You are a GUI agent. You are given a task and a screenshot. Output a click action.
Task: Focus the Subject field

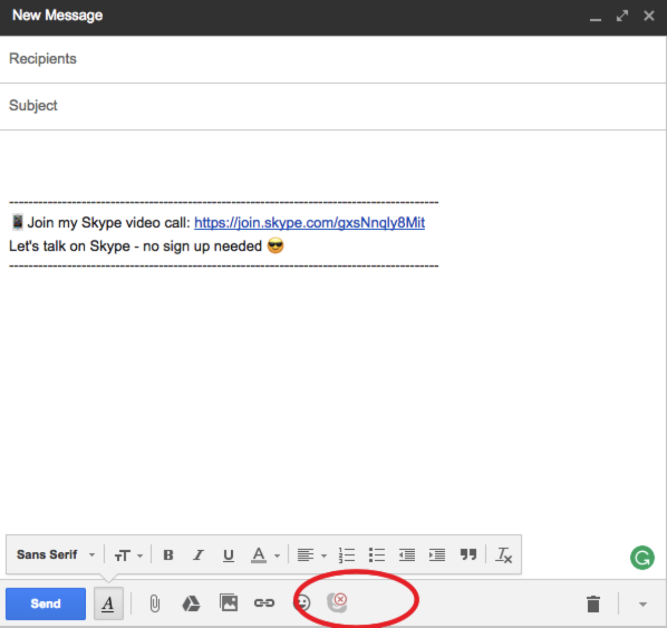click(x=333, y=106)
